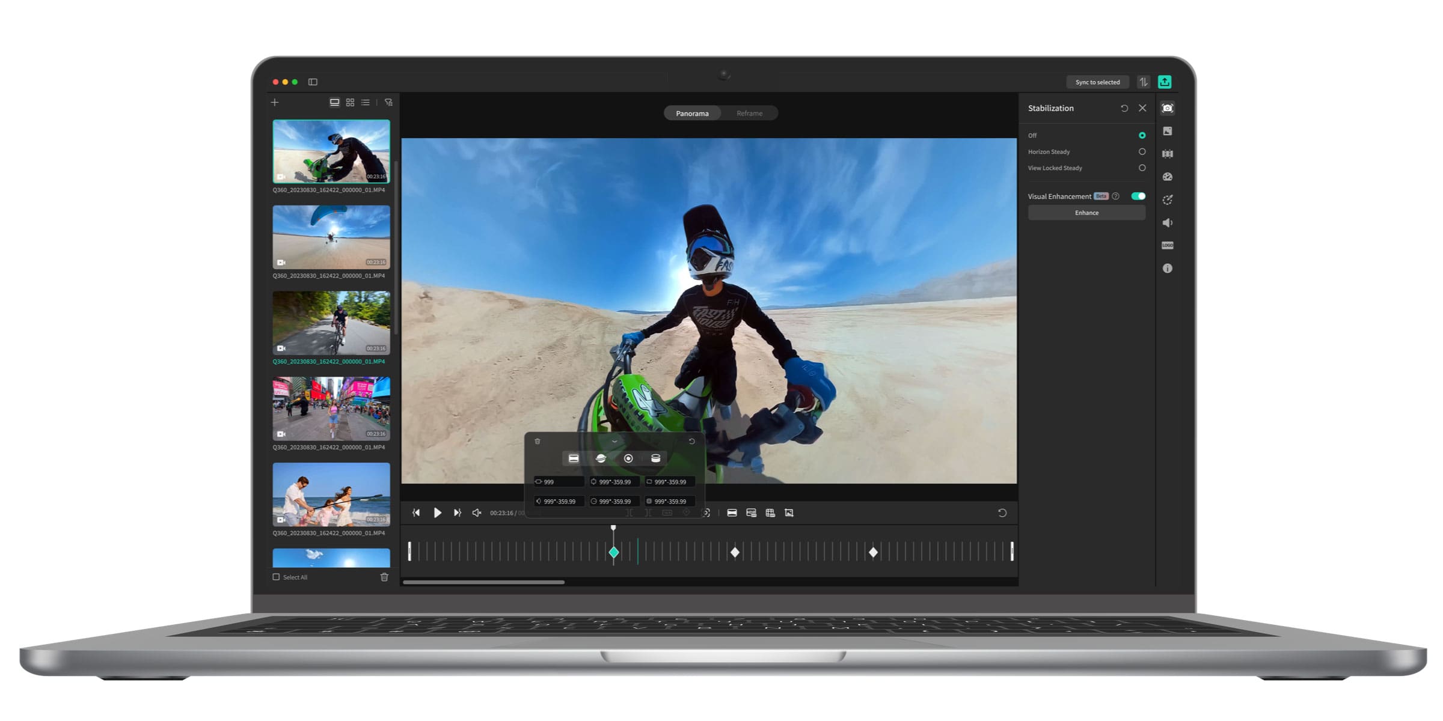1443x721 pixels.
Task: Switch to the Panorama tab
Action: click(692, 114)
